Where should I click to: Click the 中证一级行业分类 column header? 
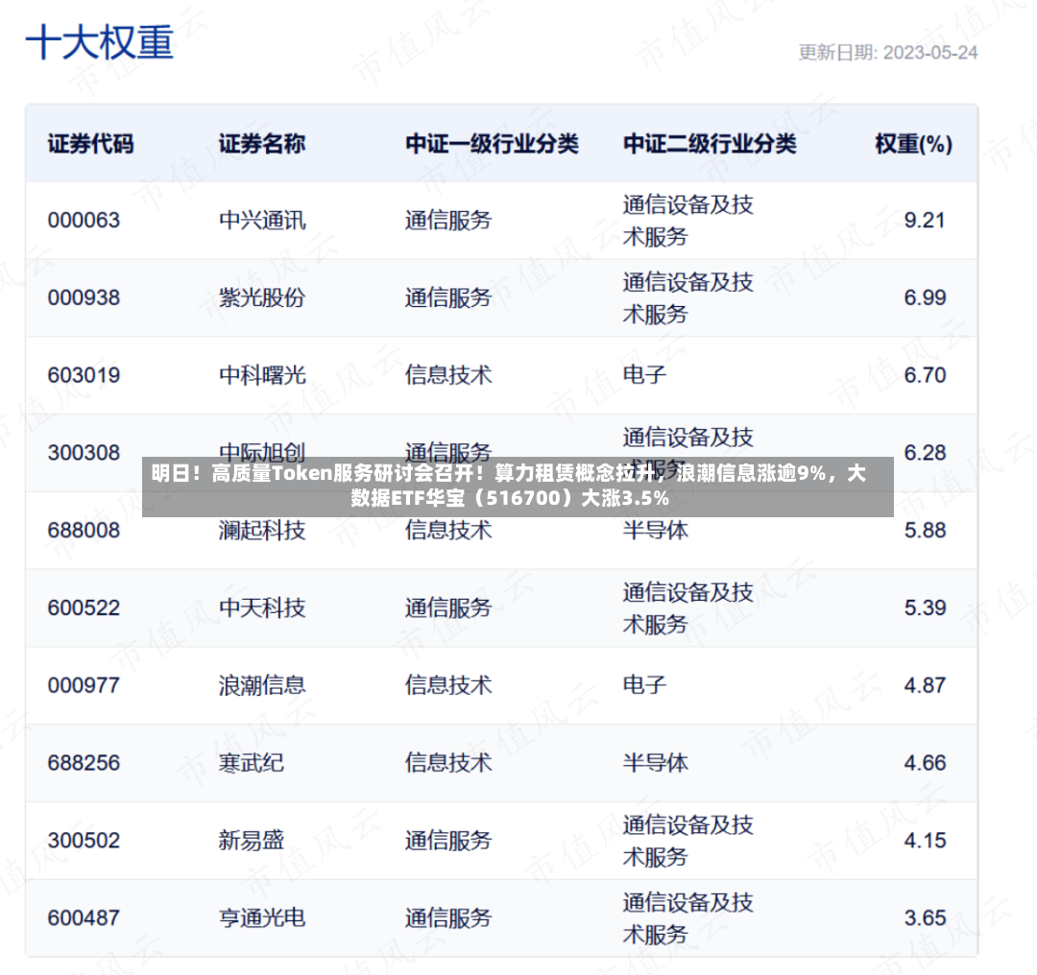click(492, 143)
